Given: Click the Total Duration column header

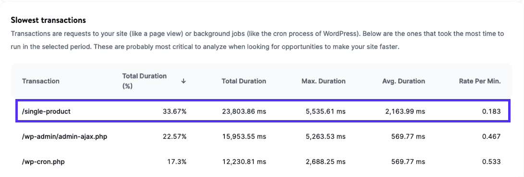Looking at the screenshot, I should pyautogui.click(x=244, y=81).
